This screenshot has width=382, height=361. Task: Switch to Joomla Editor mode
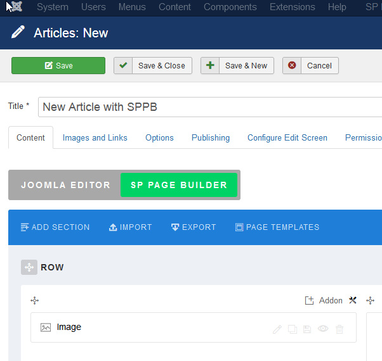(65, 186)
